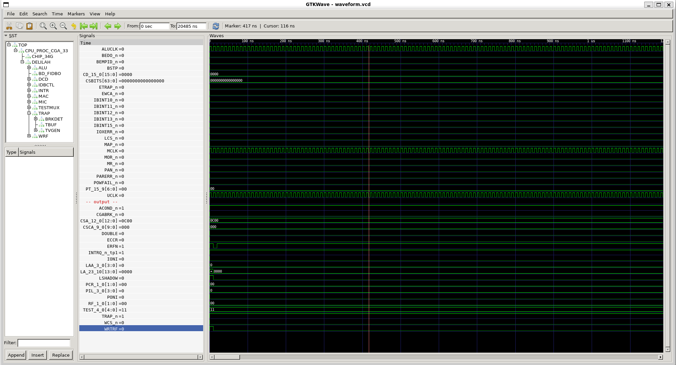Find next edge with right green arrow

[x=117, y=26]
